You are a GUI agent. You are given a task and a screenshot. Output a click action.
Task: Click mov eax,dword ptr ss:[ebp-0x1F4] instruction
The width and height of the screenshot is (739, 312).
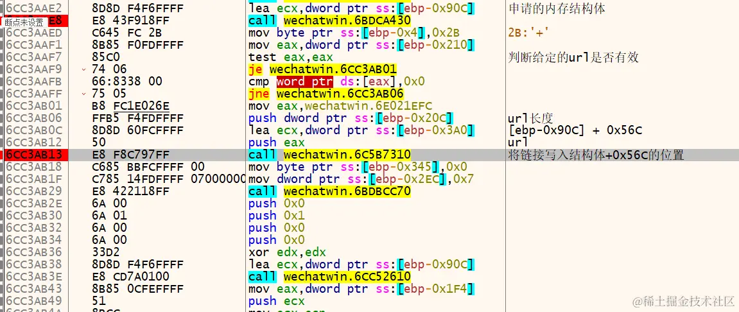(361, 288)
